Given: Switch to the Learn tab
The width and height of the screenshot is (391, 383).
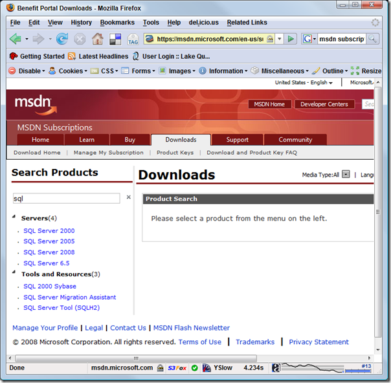Looking at the screenshot, I should coord(87,140).
